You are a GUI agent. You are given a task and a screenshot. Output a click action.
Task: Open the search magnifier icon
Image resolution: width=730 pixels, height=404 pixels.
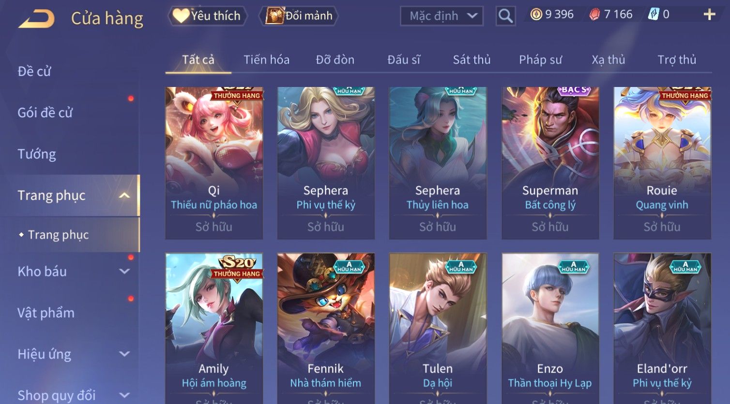coord(505,16)
